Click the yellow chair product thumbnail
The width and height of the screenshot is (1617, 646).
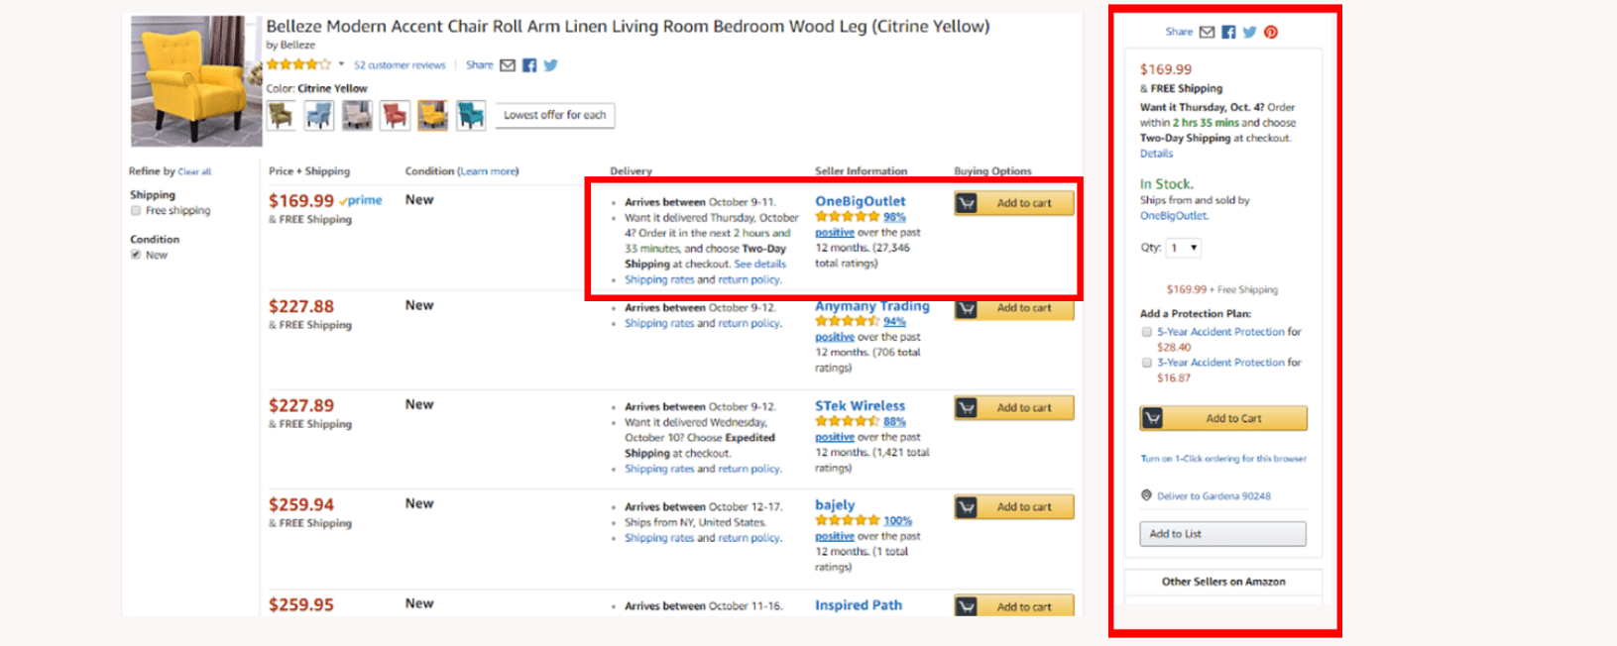point(196,80)
